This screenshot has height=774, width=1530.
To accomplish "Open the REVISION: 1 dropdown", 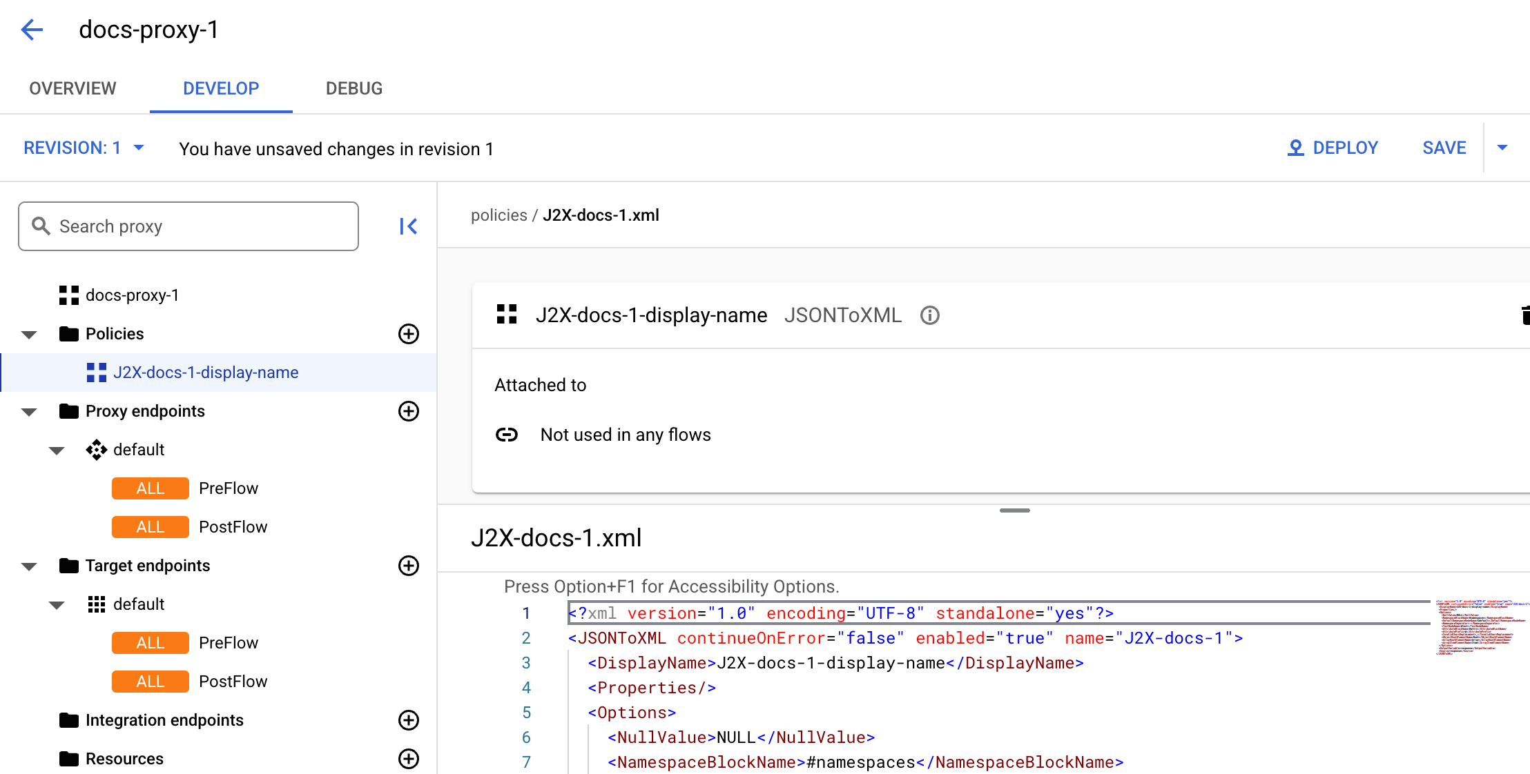I will [x=83, y=147].
